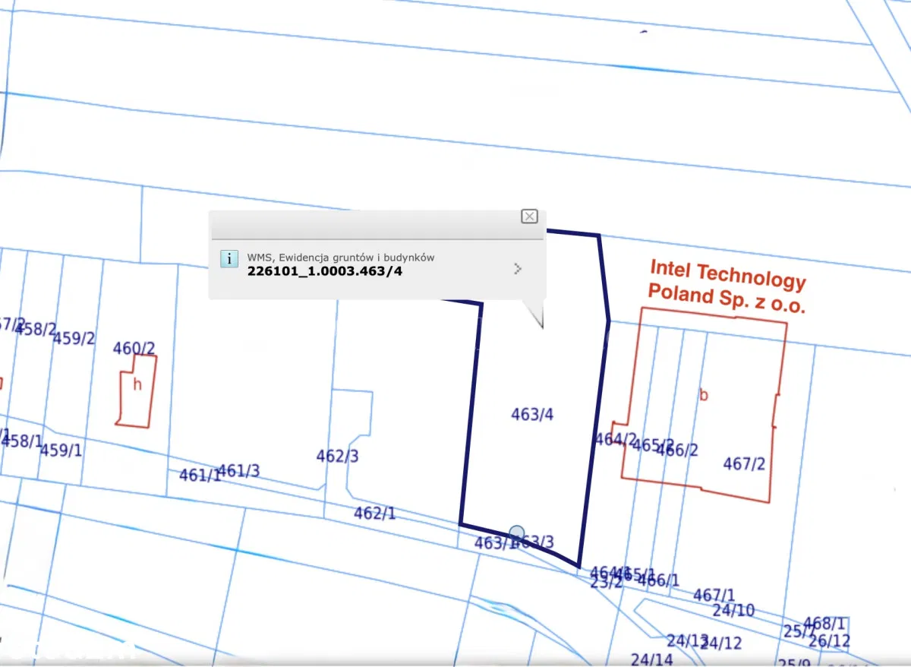Click parcel label 467/1
Screen dimensions: 911x667
coord(714,595)
